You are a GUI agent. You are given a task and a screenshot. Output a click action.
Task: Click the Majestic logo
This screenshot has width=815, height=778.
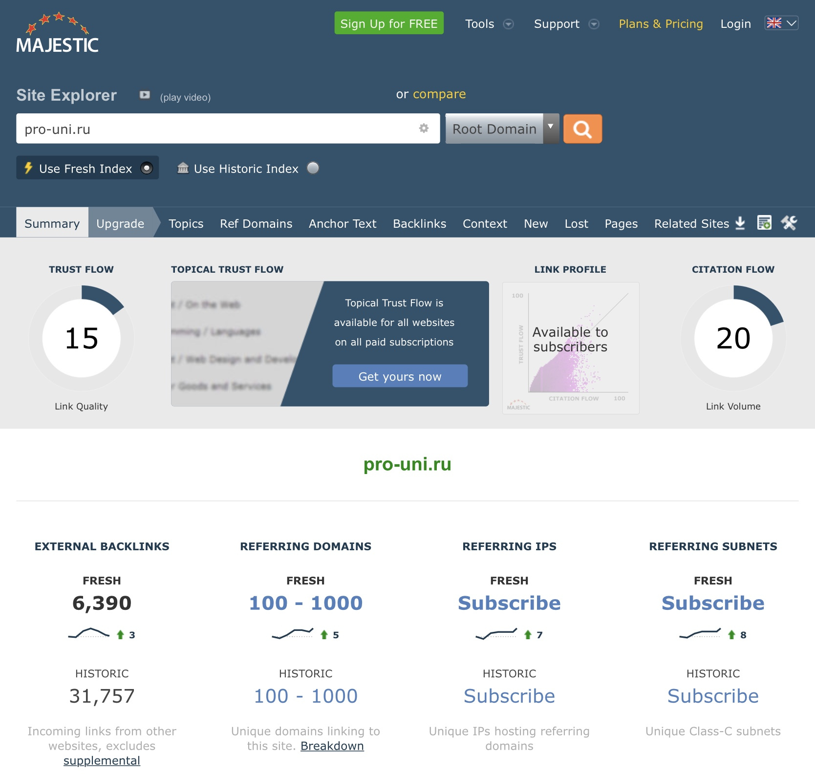(x=57, y=33)
